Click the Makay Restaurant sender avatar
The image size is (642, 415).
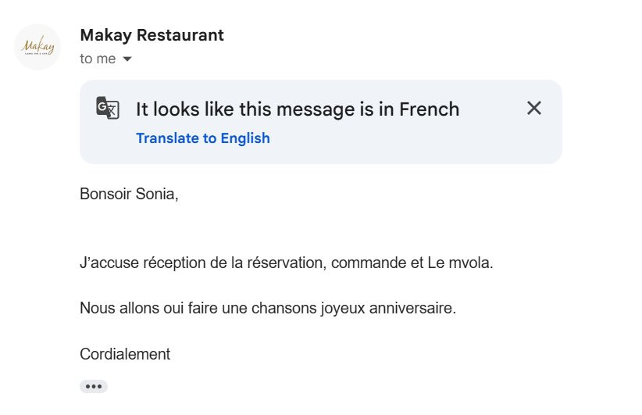(37, 47)
